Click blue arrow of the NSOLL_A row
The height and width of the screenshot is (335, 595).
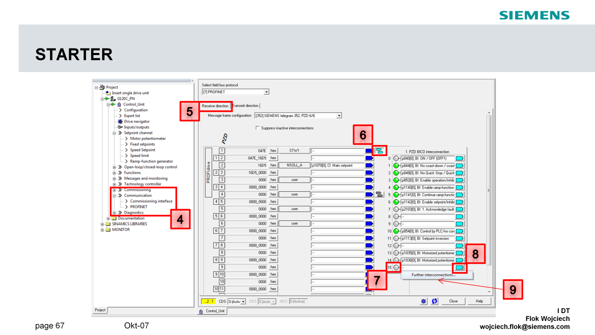pyautogui.click(x=369, y=165)
